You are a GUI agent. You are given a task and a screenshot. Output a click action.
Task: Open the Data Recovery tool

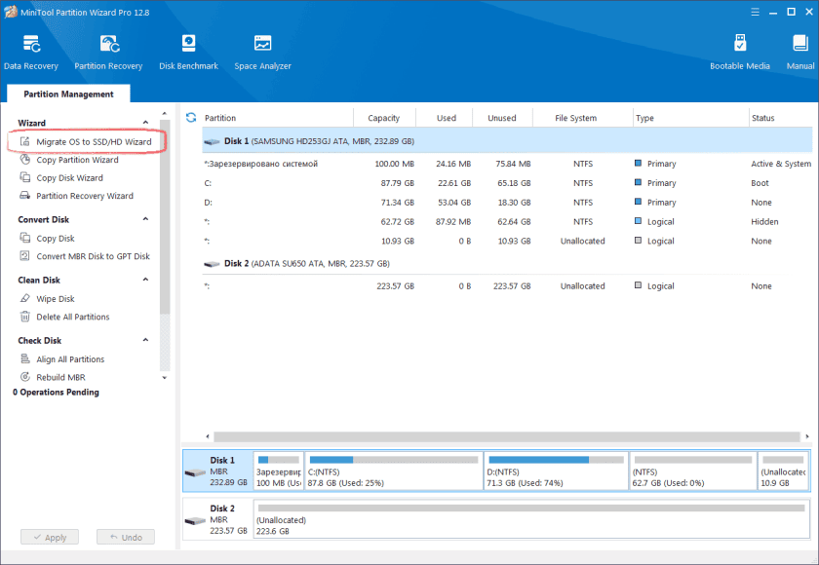point(30,49)
